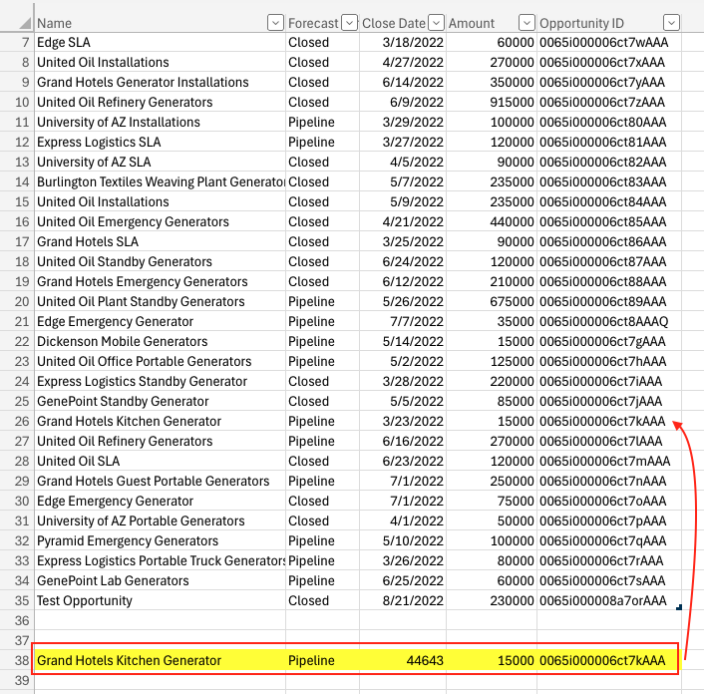Select 'Grand Hotels Guest Portable Generators' cell
This screenshot has height=694, width=704.
click(x=160, y=481)
